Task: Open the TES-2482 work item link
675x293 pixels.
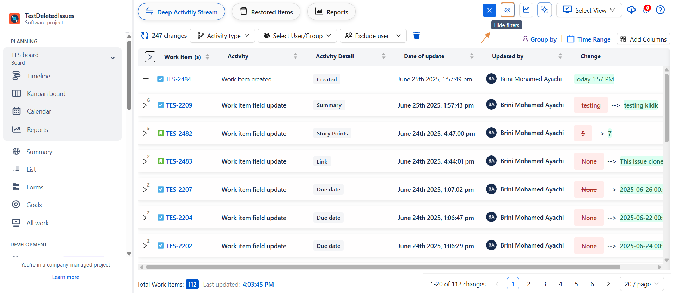Action: [x=179, y=133]
